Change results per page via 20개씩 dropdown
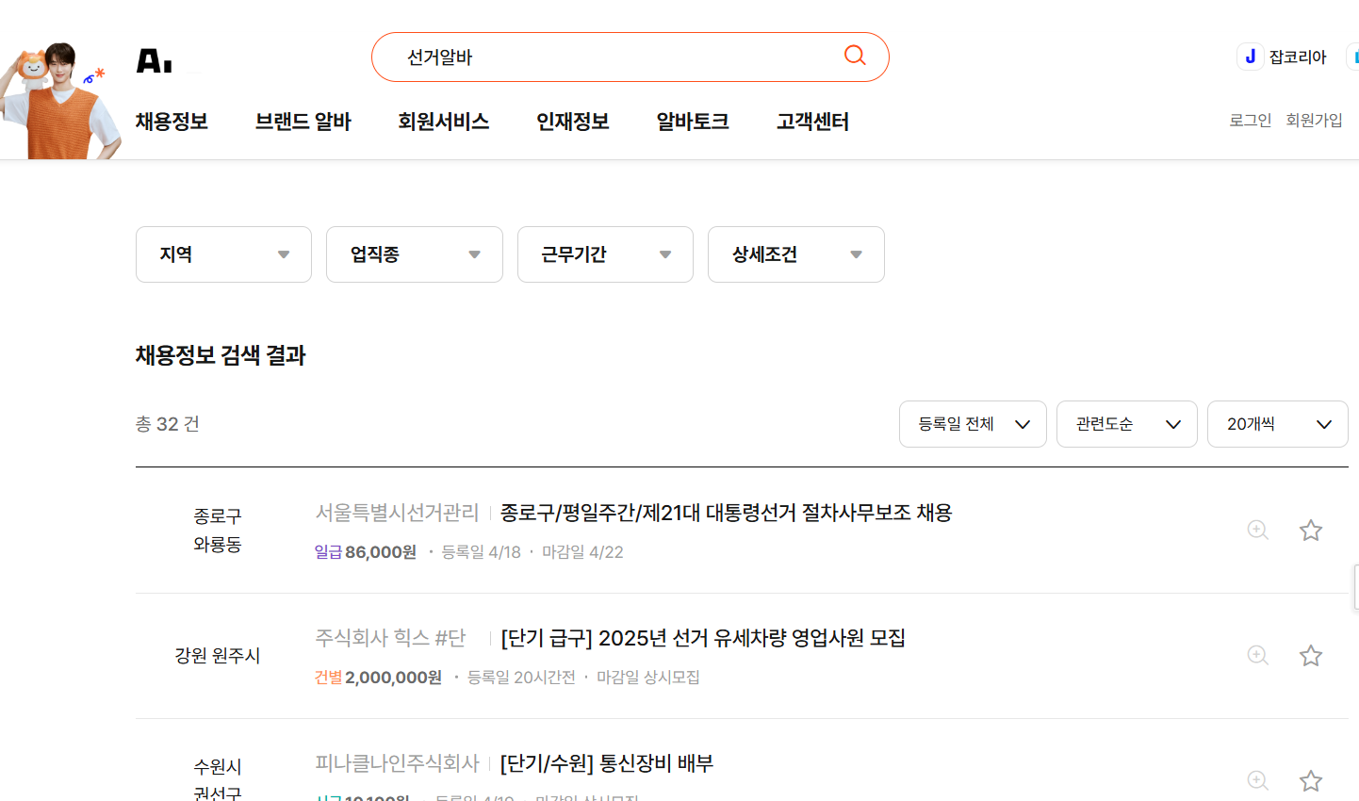Image resolution: width=1359 pixels, height=801 pixels. [1277, 424]
